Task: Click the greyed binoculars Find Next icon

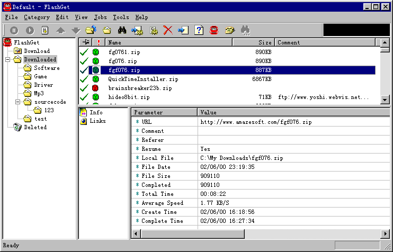Action: 245,30
